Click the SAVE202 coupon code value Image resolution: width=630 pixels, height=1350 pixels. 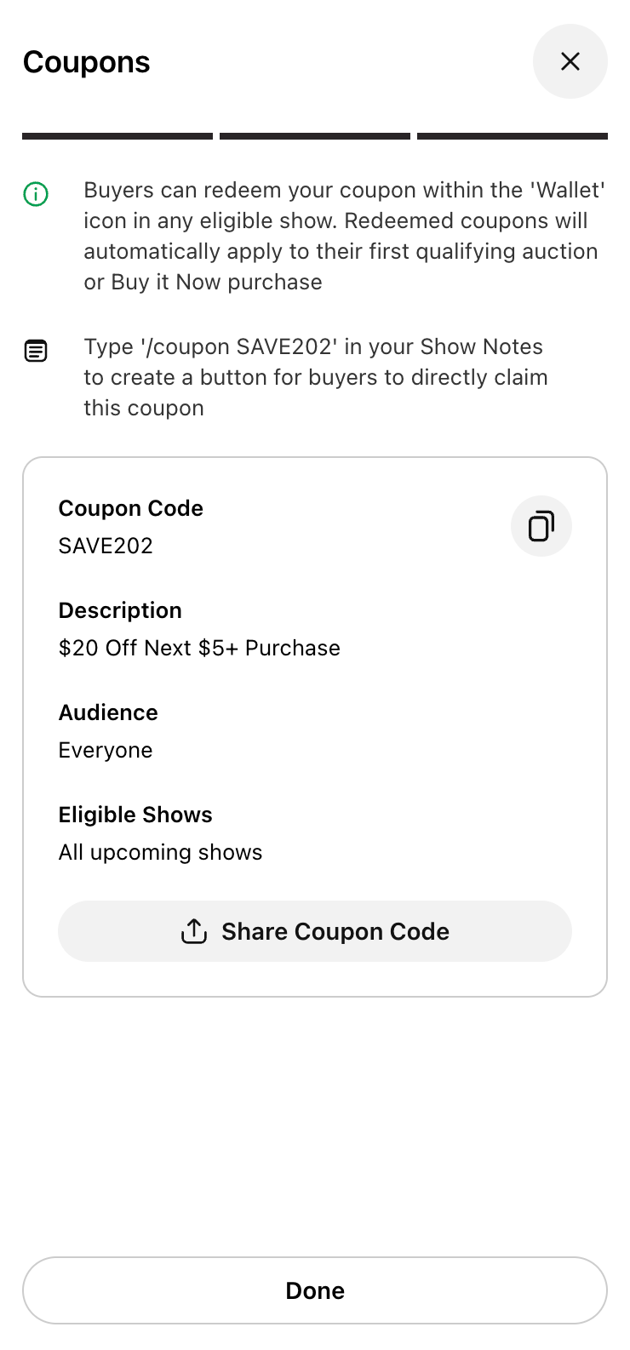click(x=106, y=546)
